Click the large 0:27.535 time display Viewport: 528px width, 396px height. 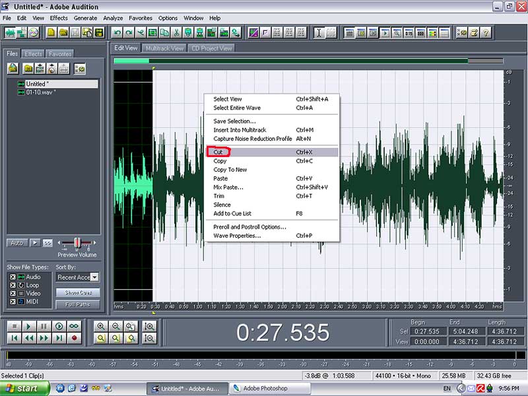point(282,333)
